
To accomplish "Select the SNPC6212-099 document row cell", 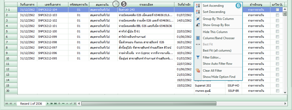I will coord(52,37).
